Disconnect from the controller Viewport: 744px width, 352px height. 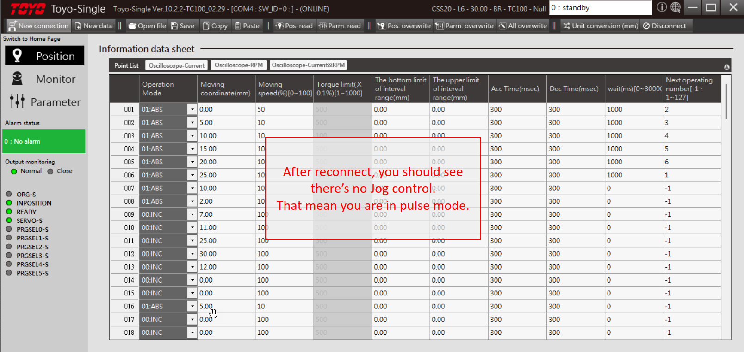[x=664, y=26]
